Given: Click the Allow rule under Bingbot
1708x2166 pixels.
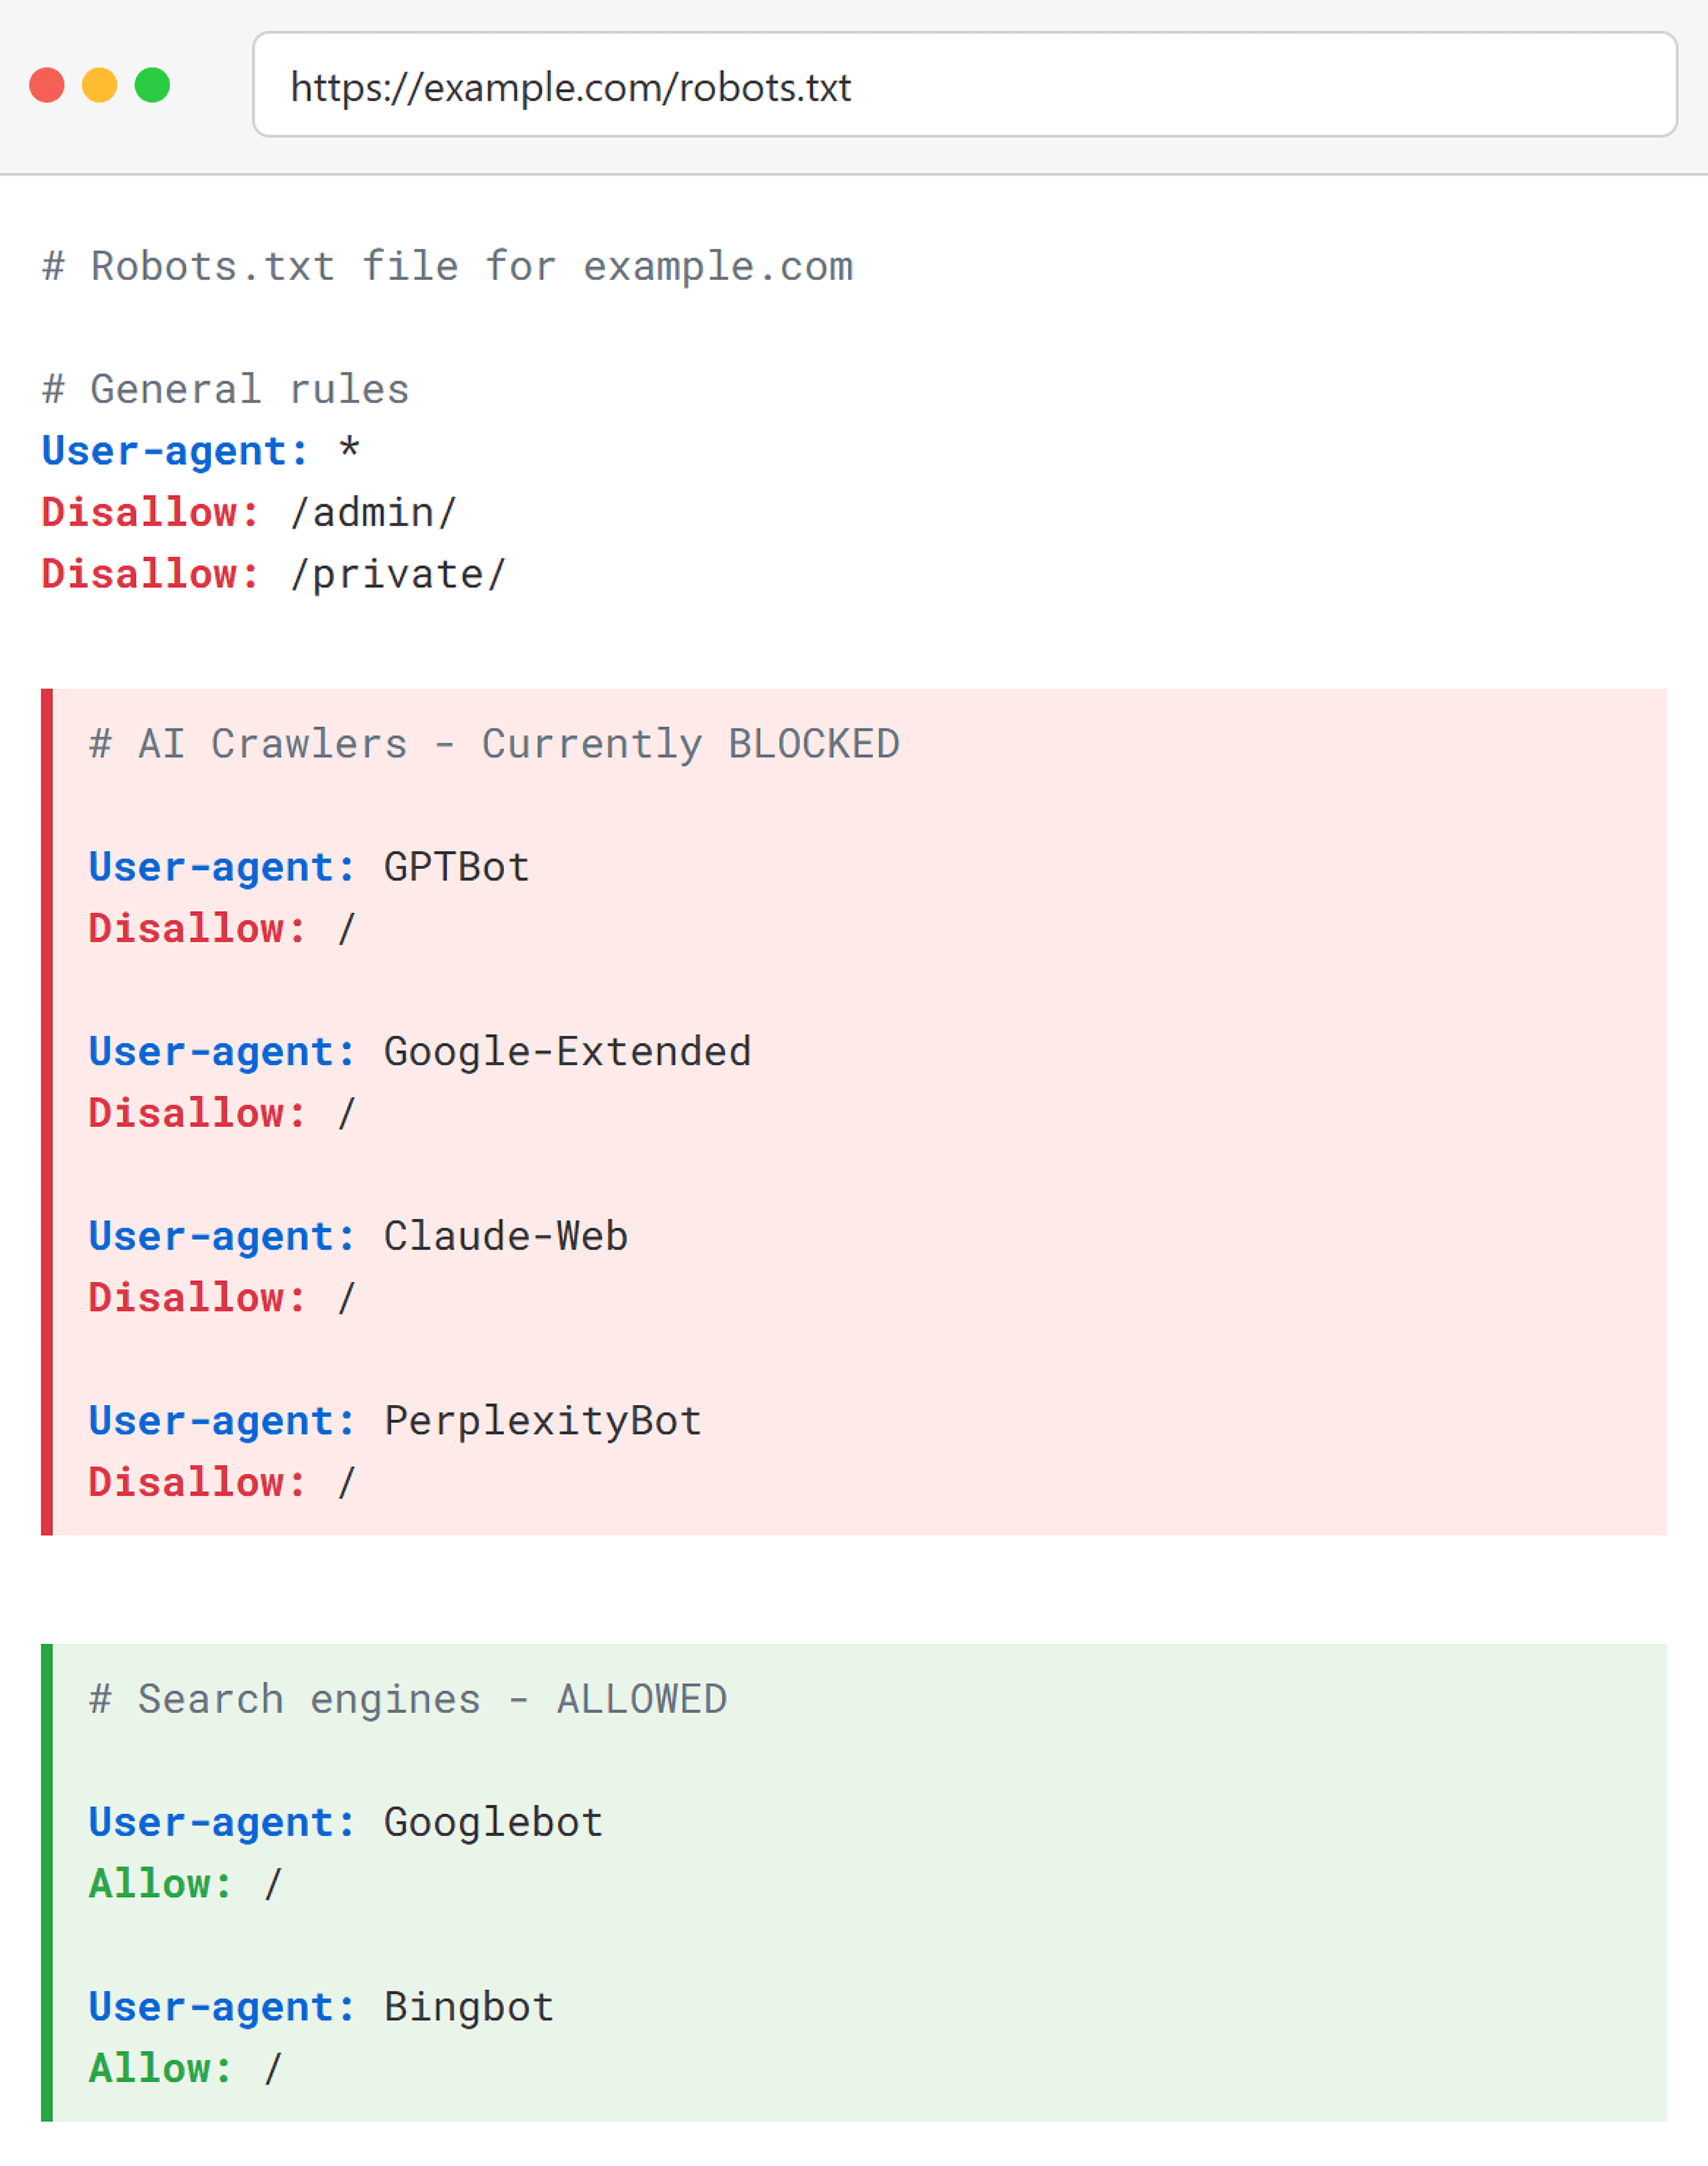Looking at the screenshot, I should (x=186, y=2069).
